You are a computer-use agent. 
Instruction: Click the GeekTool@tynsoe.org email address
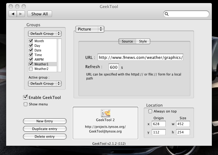(105, 131)
